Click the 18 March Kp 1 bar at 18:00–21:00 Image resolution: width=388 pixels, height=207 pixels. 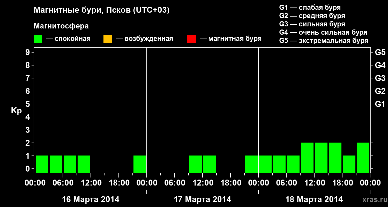pos(349,164)
